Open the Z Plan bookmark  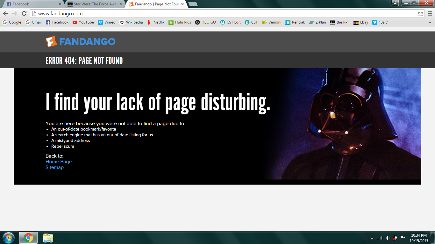pyautogui.click(x=317, y=22)
